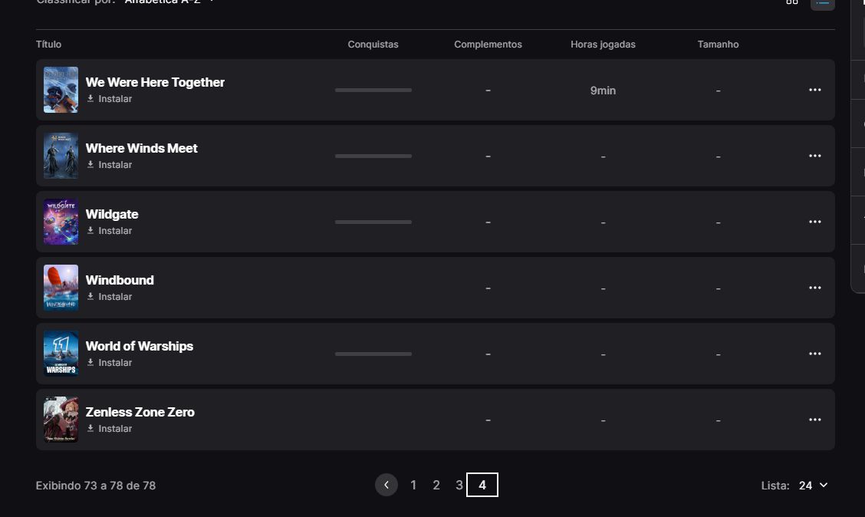Open the Windbound title link

120,280
